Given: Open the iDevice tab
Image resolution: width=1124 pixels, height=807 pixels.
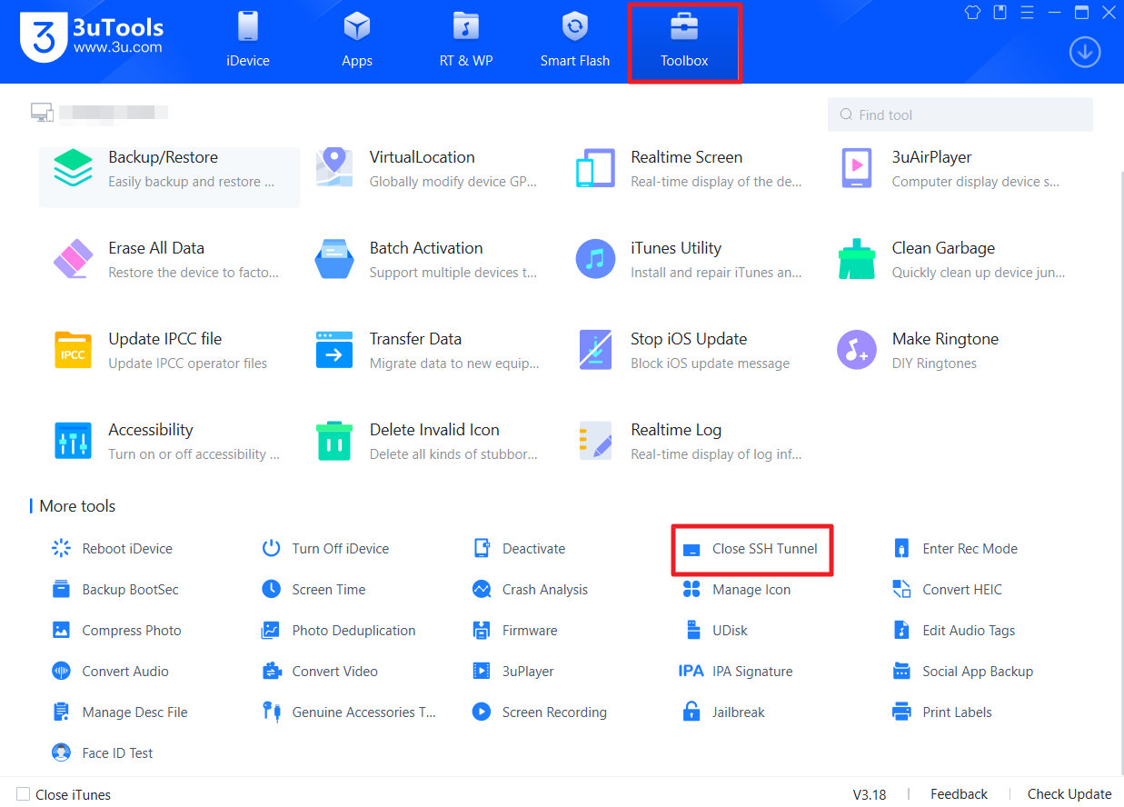Looking at the screenshot, I should (248, 41).
